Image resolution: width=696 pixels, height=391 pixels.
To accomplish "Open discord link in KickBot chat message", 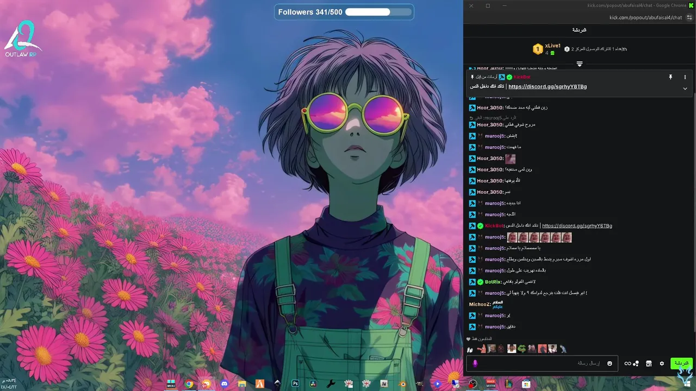I will [577, 225].
